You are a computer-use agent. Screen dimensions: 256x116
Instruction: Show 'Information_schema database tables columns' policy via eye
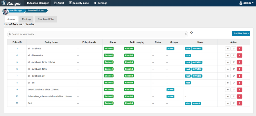(x=228, y=97)
